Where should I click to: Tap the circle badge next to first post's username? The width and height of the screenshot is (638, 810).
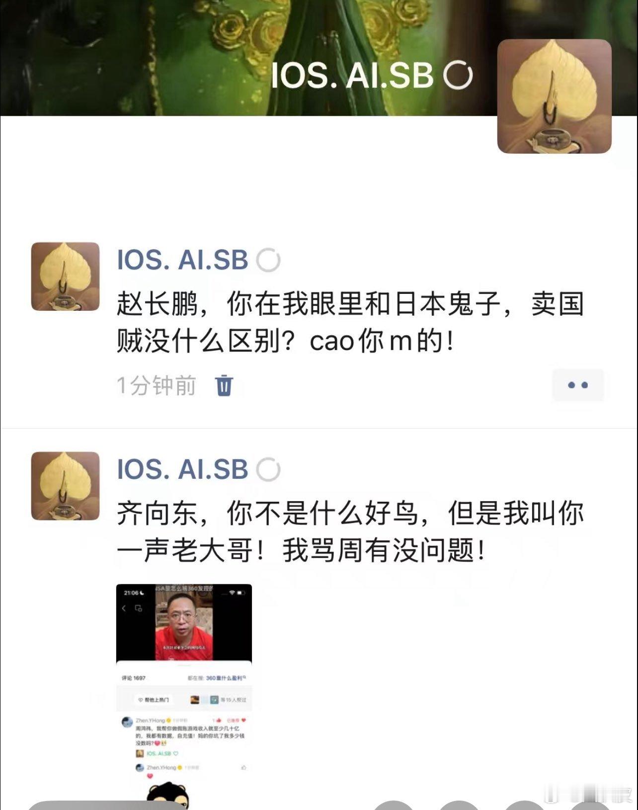coord(268,260)
